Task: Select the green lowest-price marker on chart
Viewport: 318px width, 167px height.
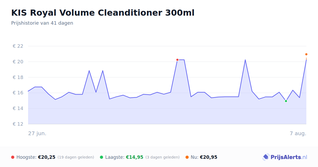Action: point(286,101)
